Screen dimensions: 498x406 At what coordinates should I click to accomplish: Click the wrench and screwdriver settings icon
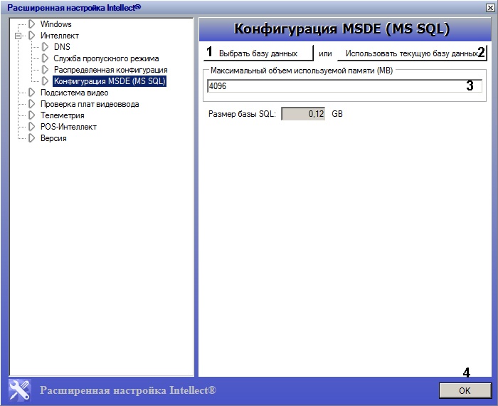(x=20, y=390)
